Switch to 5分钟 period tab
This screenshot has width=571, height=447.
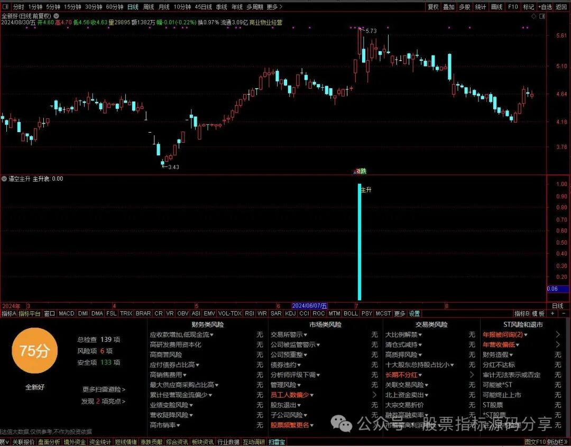(53, 7)
